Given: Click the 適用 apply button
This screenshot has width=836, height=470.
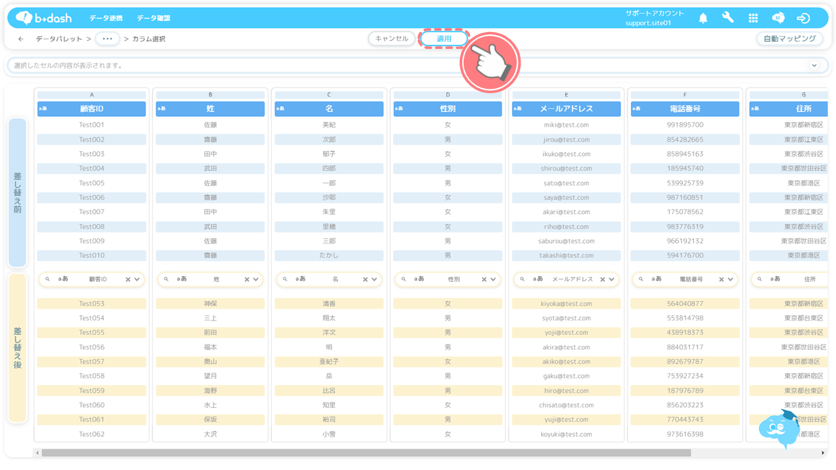Looking at the screenshot, I should point(444,39).
